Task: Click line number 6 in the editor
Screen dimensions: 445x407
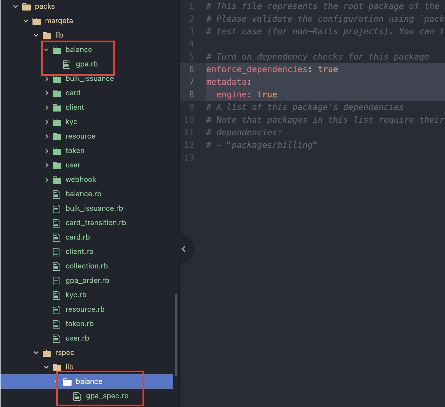Action: (191, 69)
